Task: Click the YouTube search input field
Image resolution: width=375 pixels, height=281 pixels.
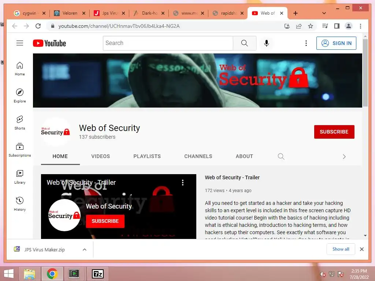Action: 168,43
